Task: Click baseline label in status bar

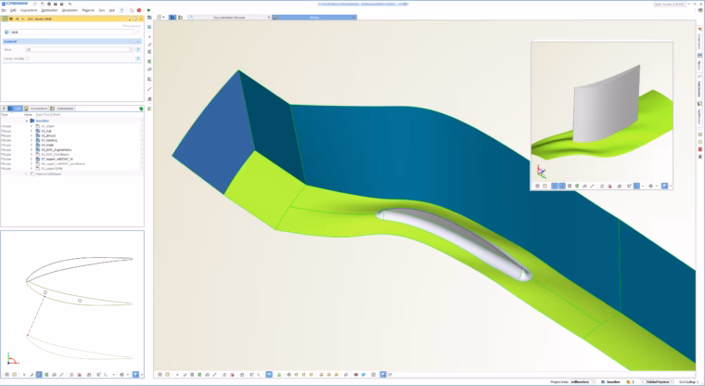Action: tap(613, 382)
